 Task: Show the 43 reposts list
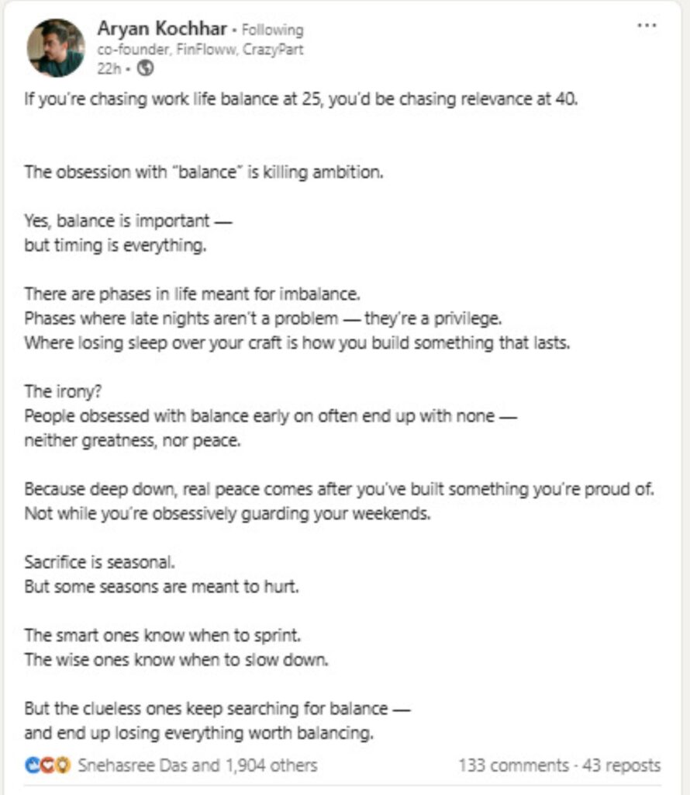click(x=621, y=765)
